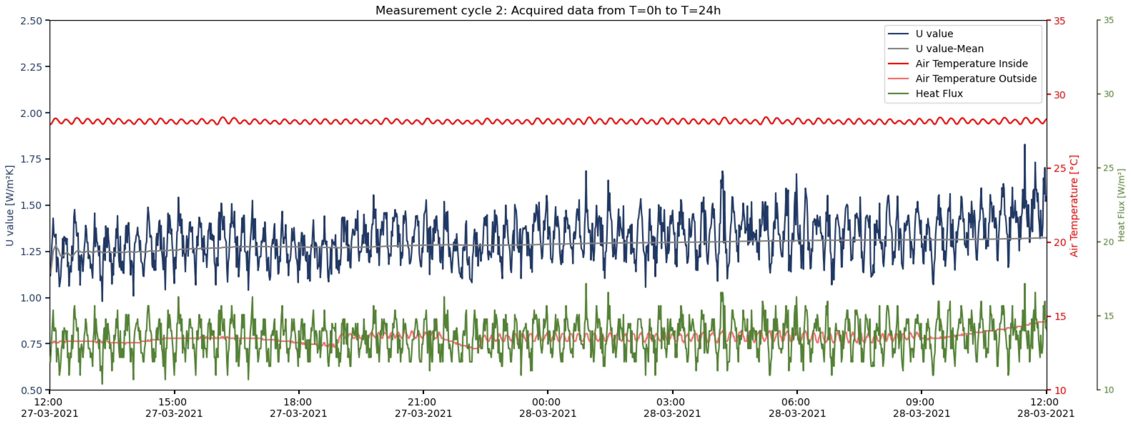Click the 'U value' legend entry
The image size is (1131, 426).
[934, 34]
